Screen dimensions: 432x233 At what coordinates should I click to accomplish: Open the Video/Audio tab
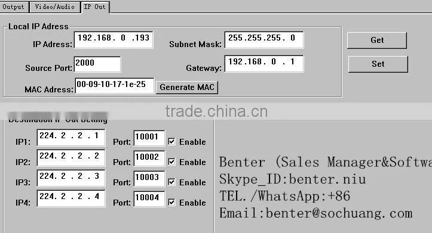(x=54, y=7)
